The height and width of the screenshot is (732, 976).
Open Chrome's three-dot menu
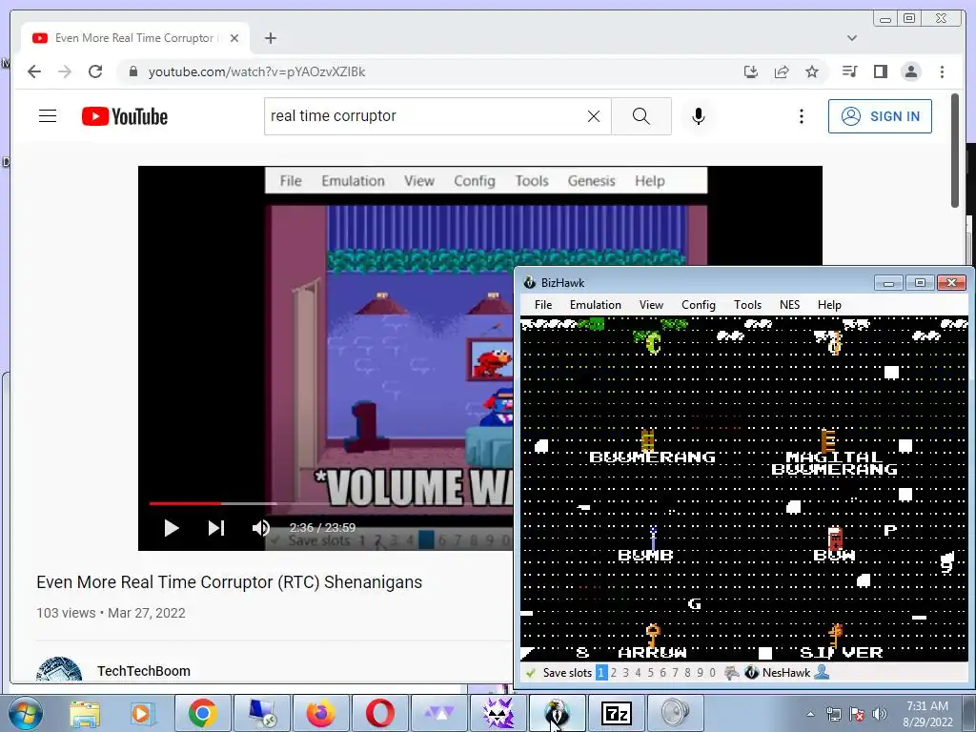click(942, 71)
